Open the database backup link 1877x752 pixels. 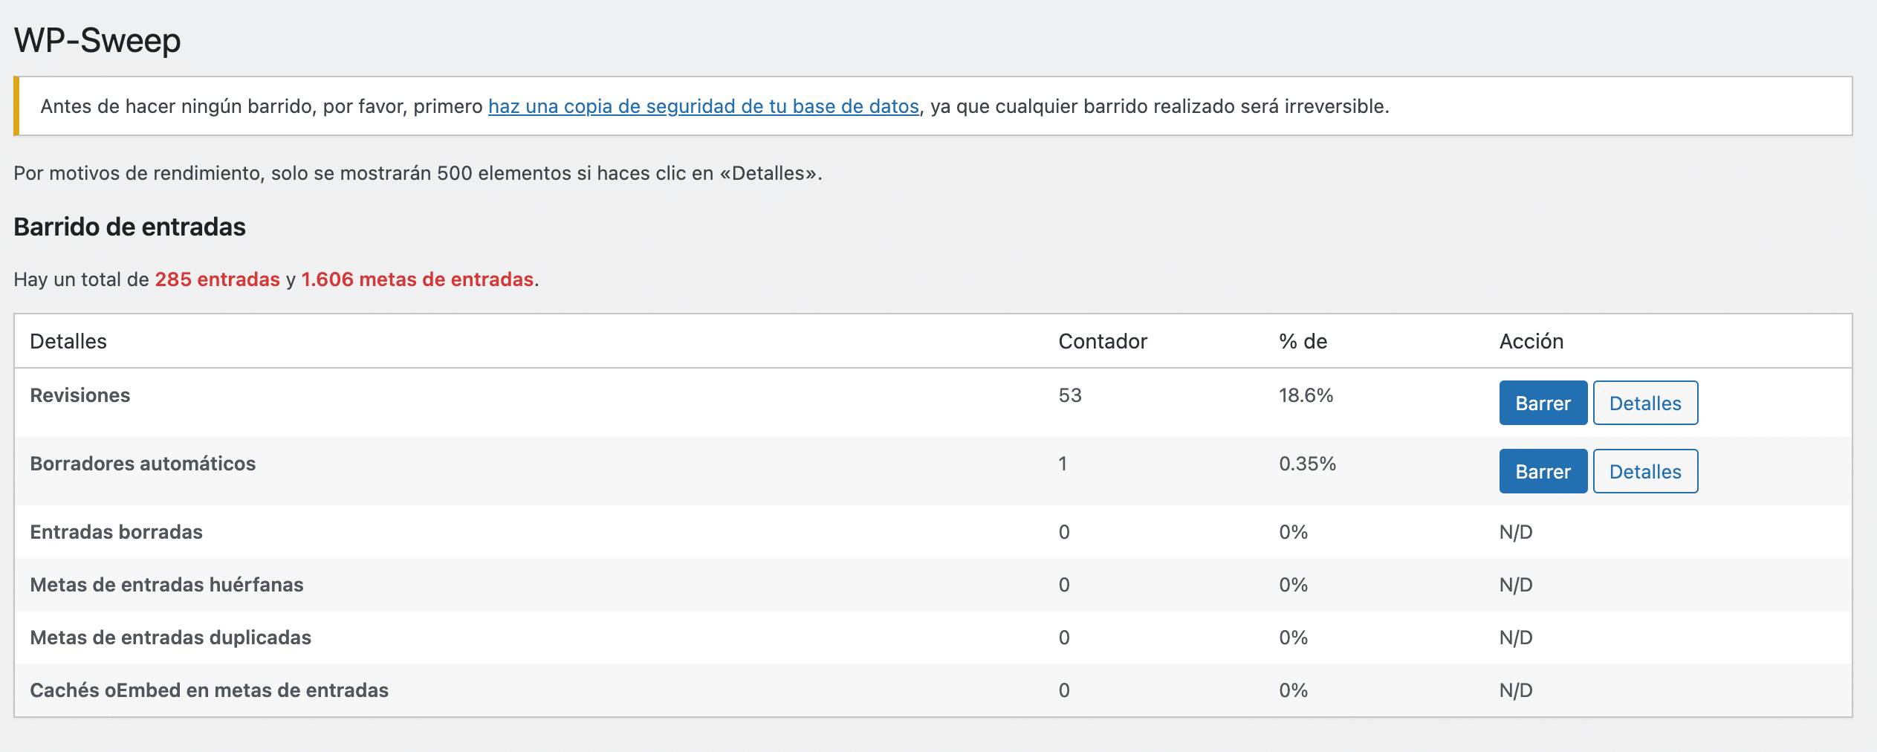703,106
